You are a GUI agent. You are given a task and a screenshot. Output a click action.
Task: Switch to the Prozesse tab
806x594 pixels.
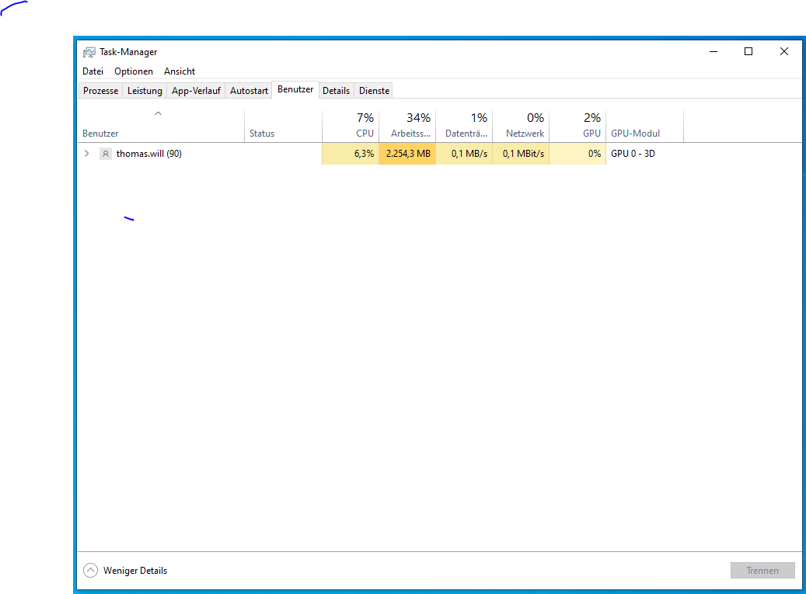[101, 91]
